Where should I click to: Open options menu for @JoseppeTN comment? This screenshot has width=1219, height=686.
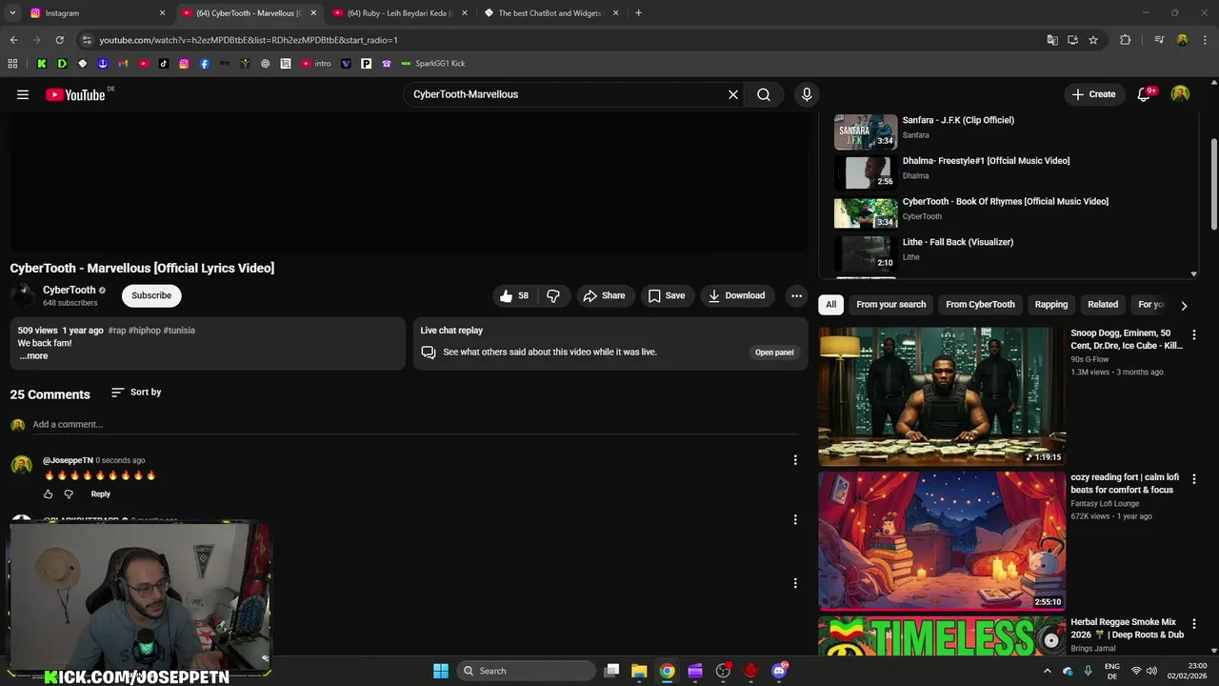[x=795, y=460]
